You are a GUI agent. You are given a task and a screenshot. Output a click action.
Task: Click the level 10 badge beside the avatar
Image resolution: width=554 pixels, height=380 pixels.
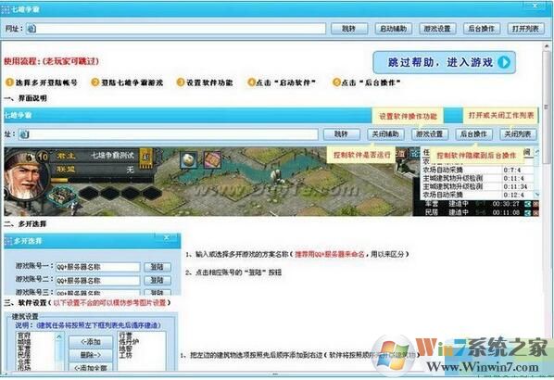tap(43, 156)
